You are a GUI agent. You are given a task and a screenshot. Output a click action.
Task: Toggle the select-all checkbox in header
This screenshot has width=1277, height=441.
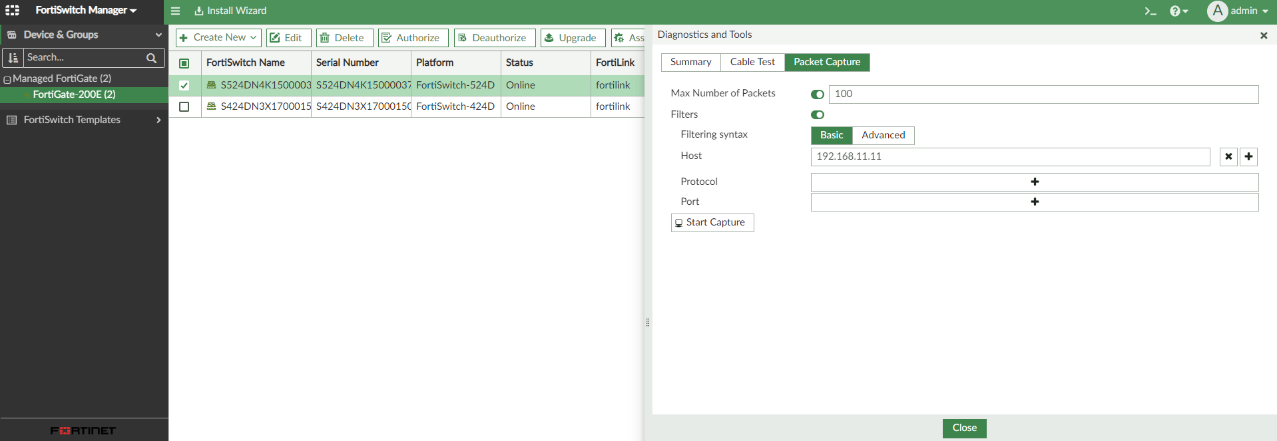[184, 63]
